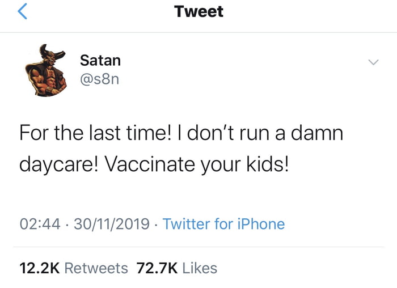Click the word 'your' in the tweet
This screenshot has height=288, width=397.
[218, 164]
